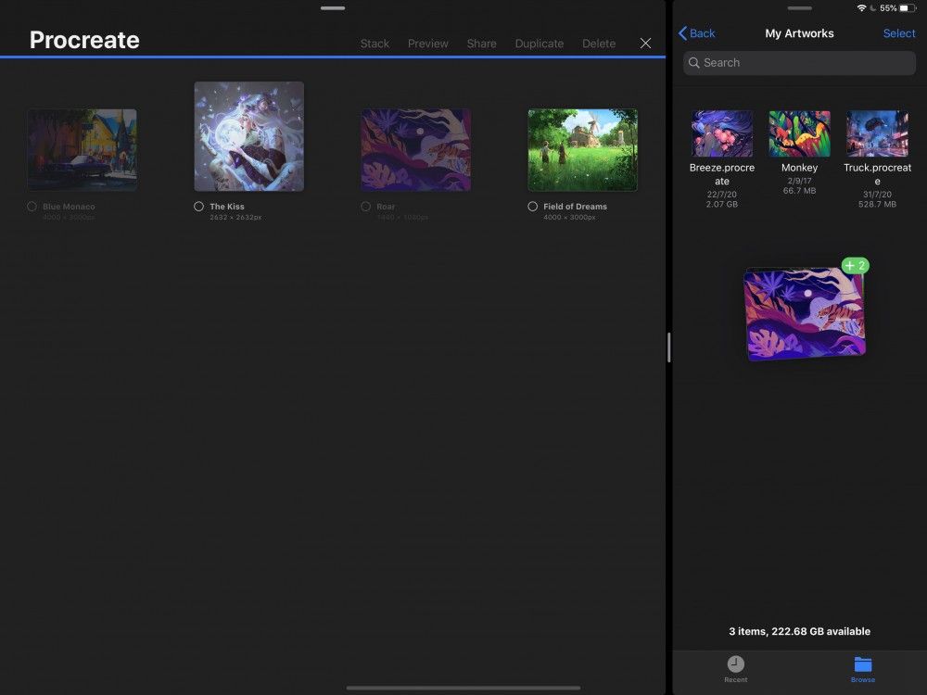This screenshot has height=695, width=927.
Task: Exit Procreate selection mode via X icon
Action: click(645, 43)
